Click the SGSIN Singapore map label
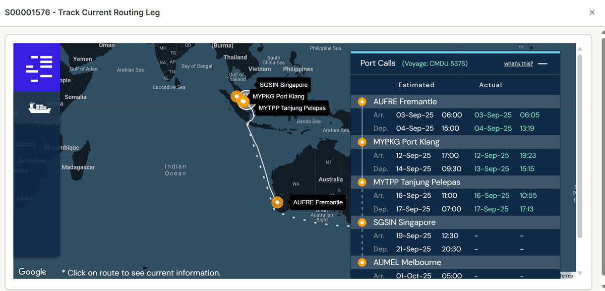This screenshot has height=291, width=605. 283,85
